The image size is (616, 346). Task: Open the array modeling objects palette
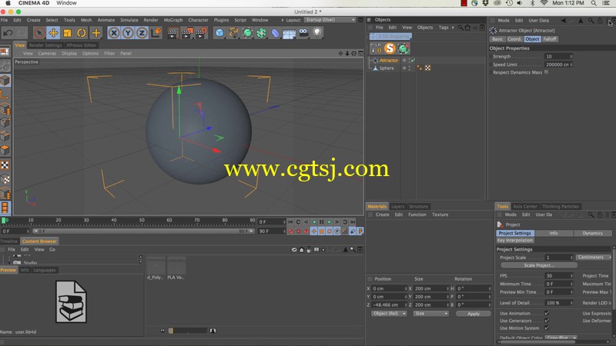pos(261,33)
